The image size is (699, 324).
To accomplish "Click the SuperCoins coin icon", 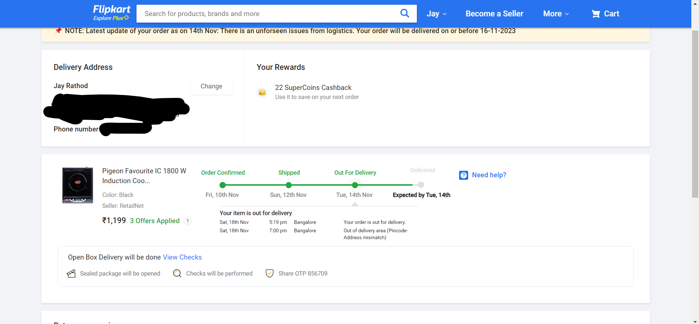I will pyautogui.click(x=262, y=92).
